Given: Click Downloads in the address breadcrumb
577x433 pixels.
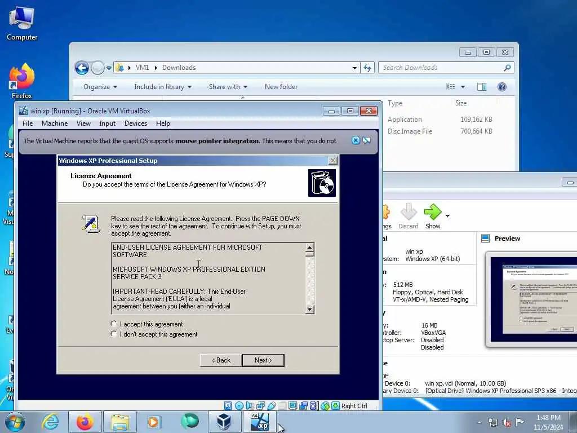Looking at the screenshot, I should [179, 68].
